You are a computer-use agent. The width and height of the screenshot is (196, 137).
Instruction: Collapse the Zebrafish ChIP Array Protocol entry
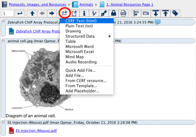tap(4, 21)
